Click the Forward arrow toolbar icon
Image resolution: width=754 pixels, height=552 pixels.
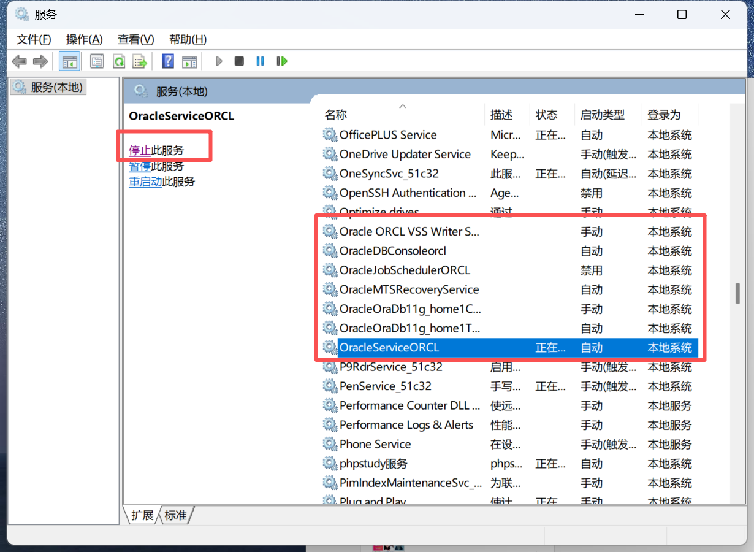click(x=40, y=61)
